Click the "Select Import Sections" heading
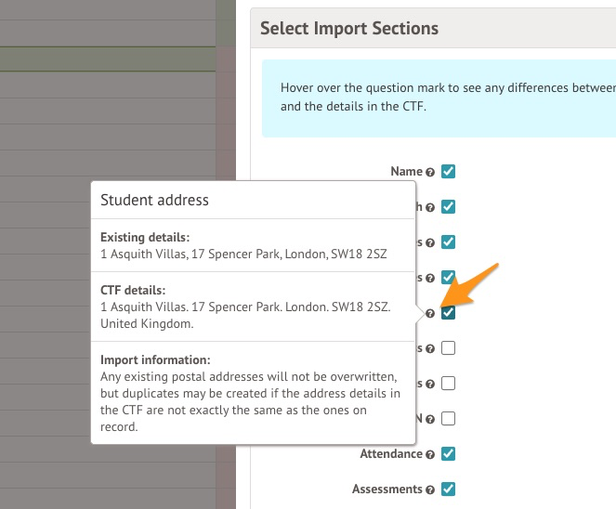Screen dimensions: 616x509 pos(348,29)
